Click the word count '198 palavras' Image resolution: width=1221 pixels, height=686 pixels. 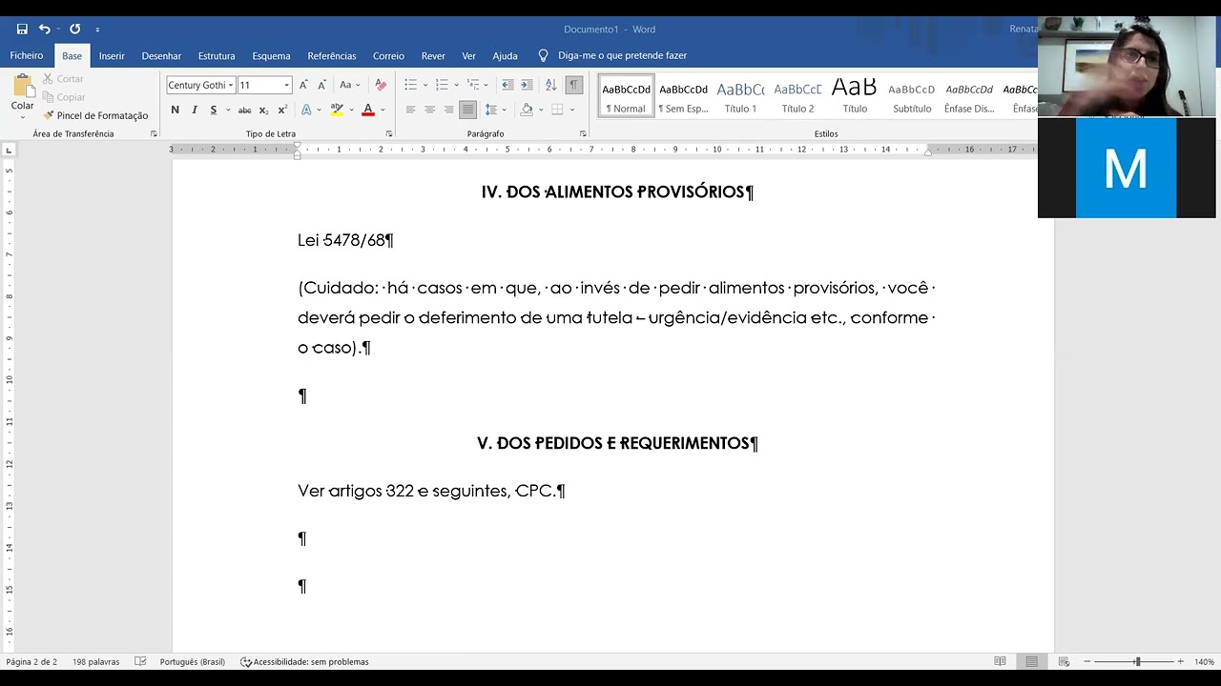coord(96,661)
